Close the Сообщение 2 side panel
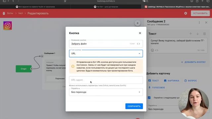 (x=206, y=22)
